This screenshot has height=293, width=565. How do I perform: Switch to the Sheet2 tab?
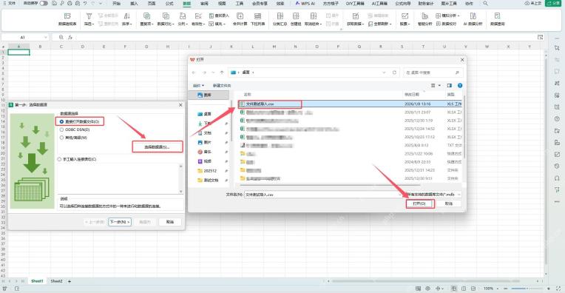(56, 281)
